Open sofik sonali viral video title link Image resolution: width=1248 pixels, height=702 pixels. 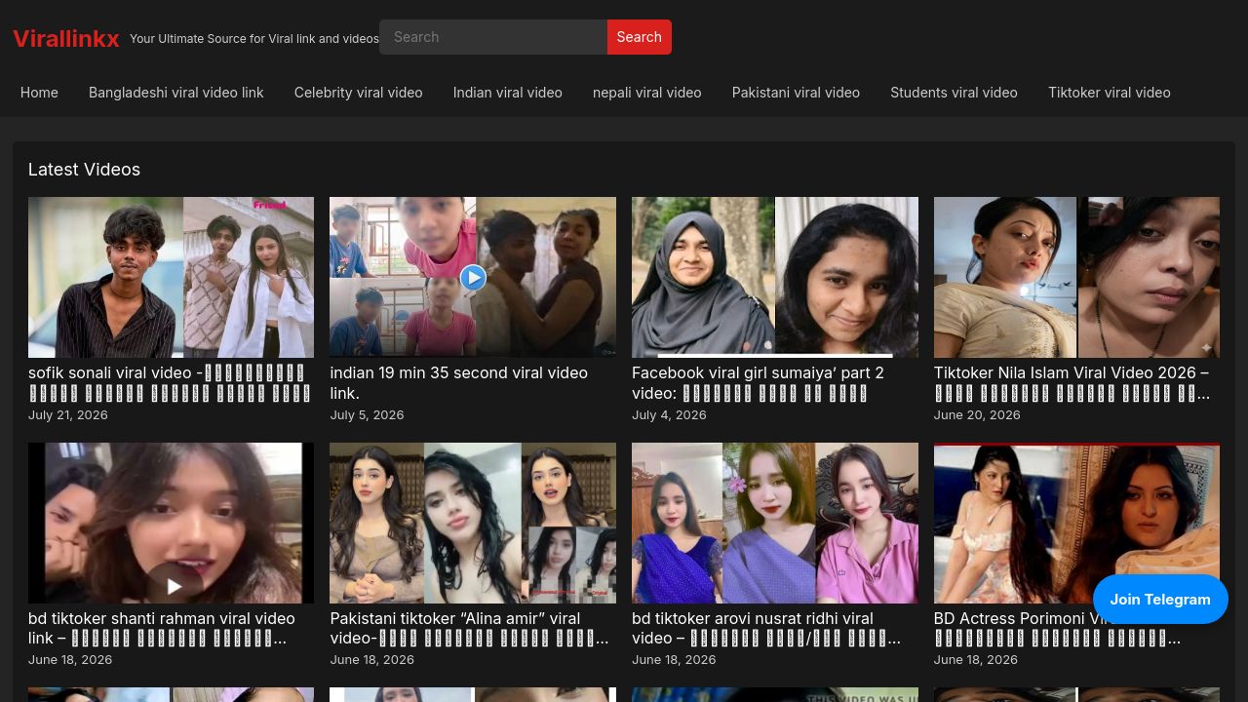pos(171,383)
